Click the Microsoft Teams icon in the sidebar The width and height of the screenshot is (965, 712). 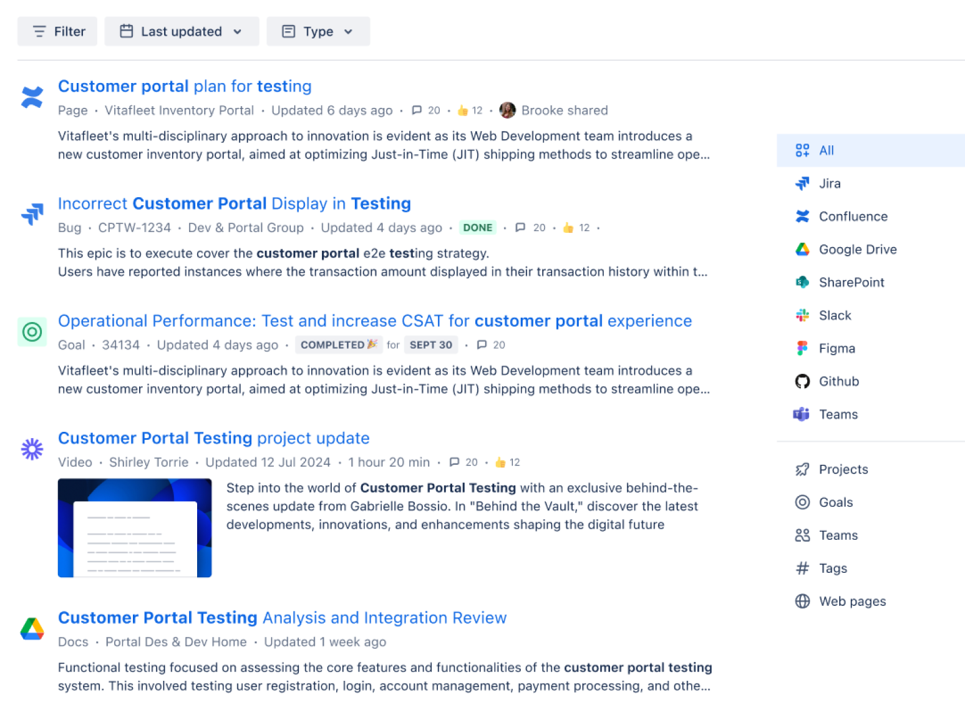(x=802, y=414)
